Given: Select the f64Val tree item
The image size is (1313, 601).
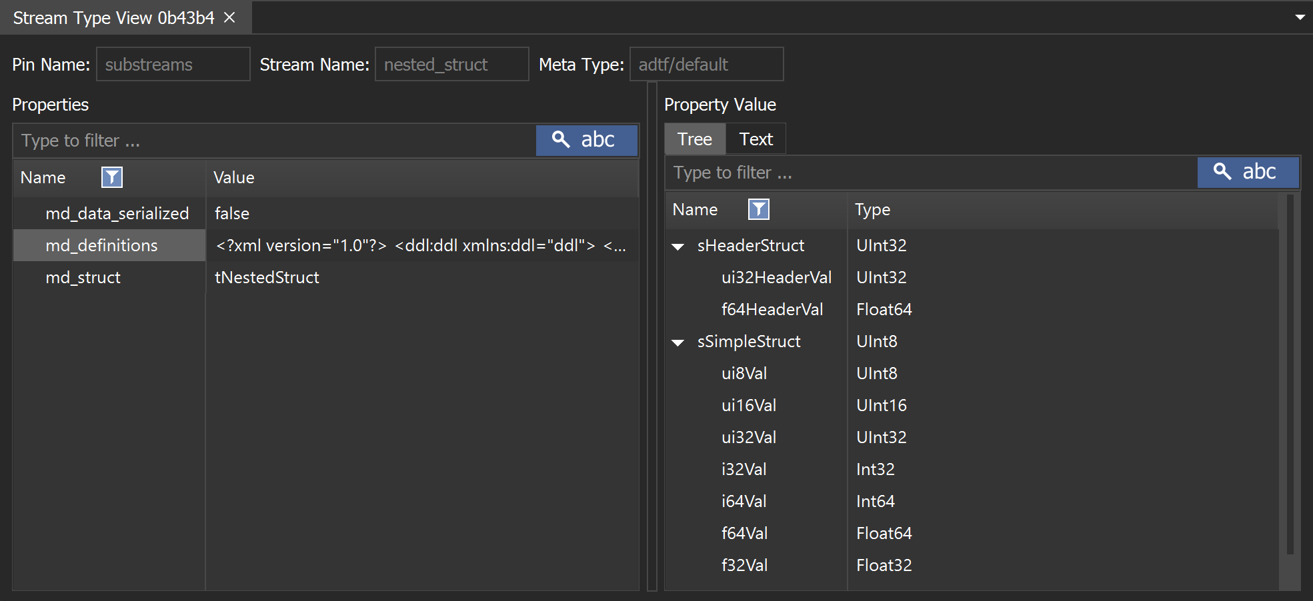Looking at the screenshot, I should click(745, 533).
